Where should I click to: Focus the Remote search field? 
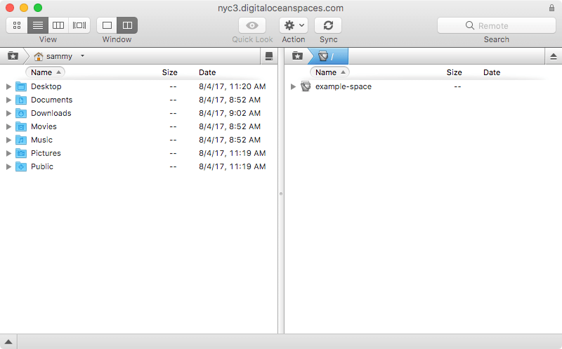click(497, 25)
